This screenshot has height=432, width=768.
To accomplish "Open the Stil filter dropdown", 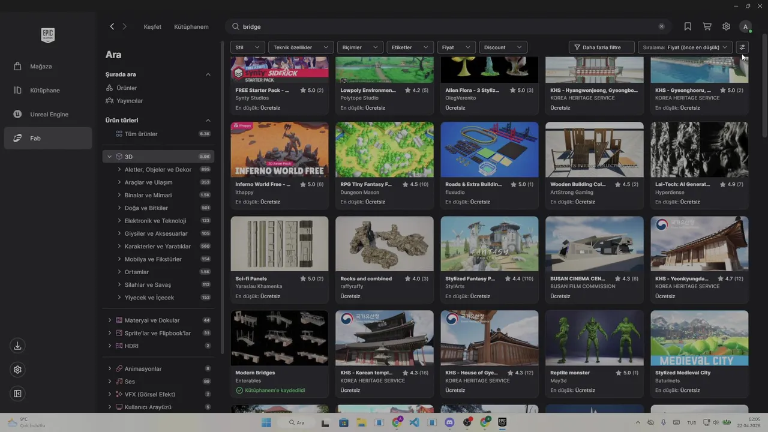I will (x=247, y=47).
